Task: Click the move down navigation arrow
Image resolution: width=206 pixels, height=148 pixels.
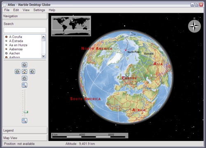Action: (x=24, y=79)
